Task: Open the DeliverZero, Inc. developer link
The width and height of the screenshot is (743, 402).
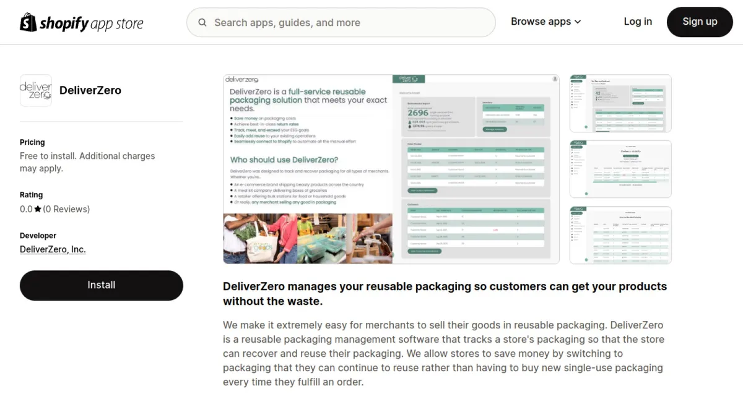Action: click(53, 250)
